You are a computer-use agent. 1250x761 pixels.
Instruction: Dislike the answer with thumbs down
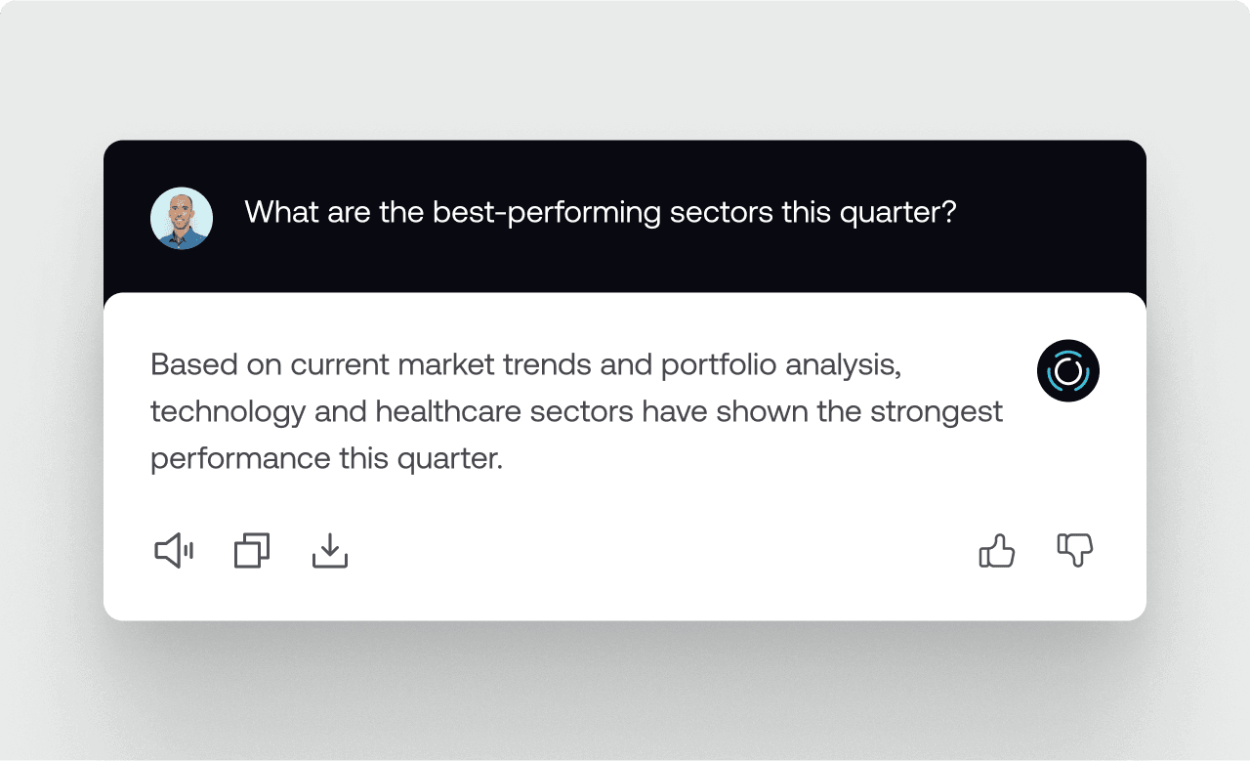click(1075, 552)
